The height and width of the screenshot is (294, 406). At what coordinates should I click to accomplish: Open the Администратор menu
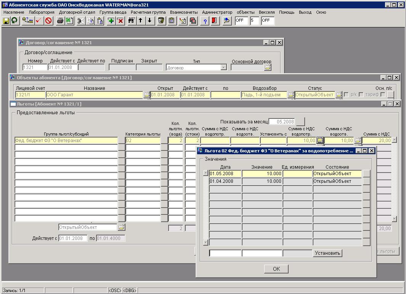pos(217,12)
